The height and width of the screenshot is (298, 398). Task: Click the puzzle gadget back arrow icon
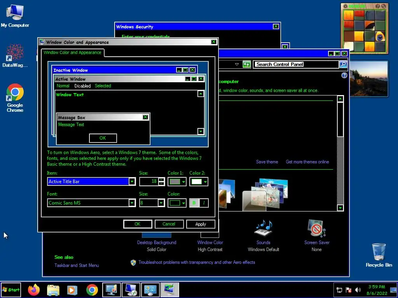346,6
